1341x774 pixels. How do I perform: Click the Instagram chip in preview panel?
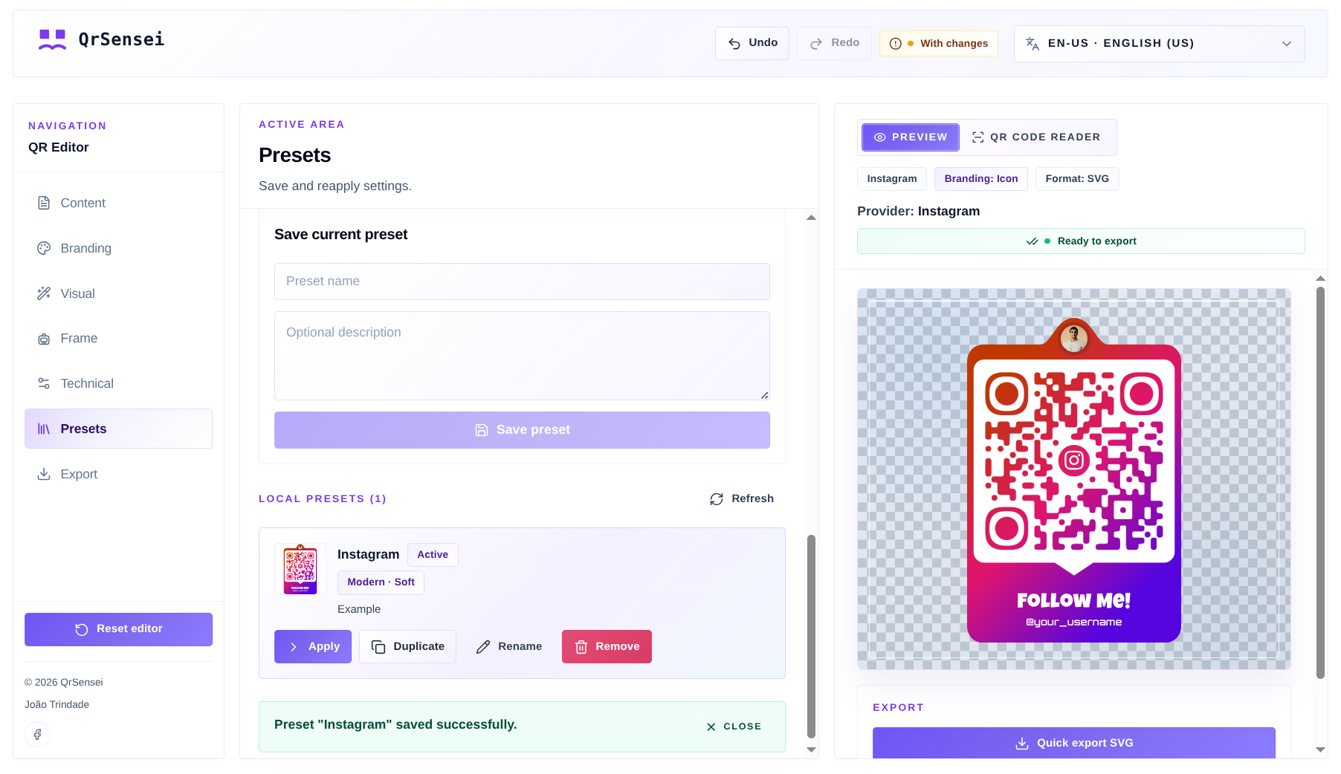click(x=892, y=179)
